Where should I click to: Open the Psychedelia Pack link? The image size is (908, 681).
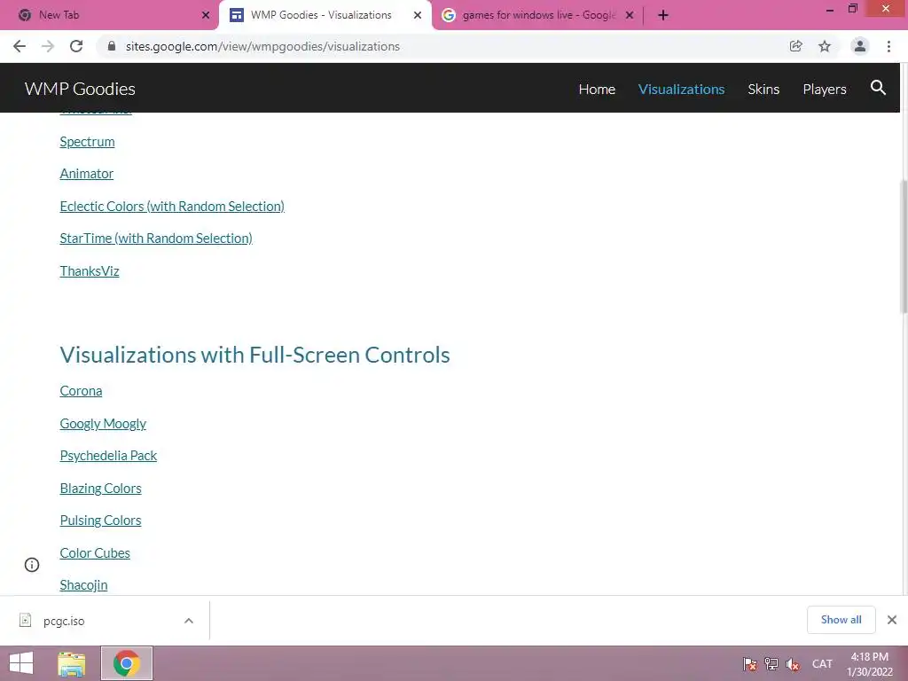click(108, 456)
